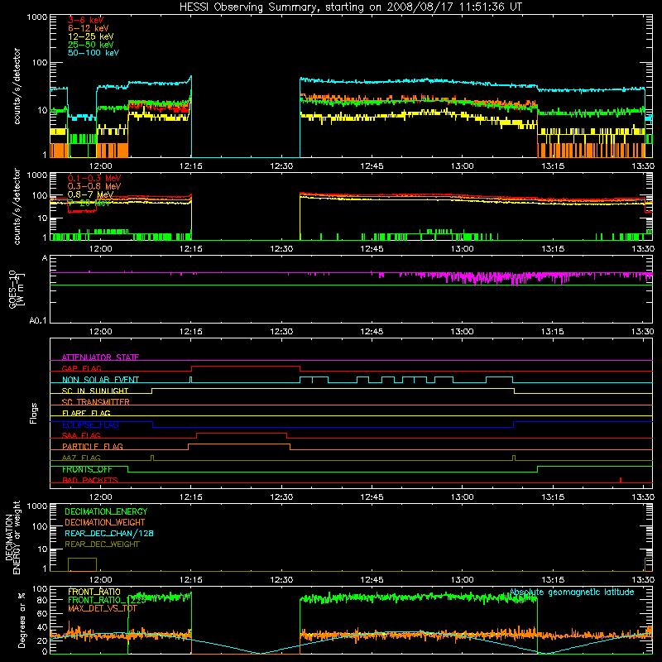Click the 0.3-0.8 MeV legend label

[x=94, y=186]
